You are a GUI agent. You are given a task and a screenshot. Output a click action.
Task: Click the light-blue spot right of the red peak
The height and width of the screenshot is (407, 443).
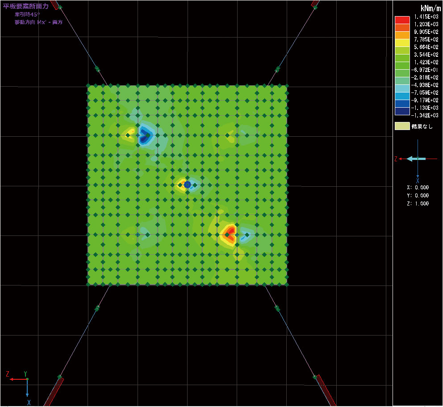tap(245, 237)
